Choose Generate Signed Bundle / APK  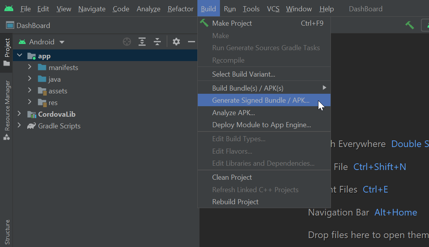click(x=257, y=100)
